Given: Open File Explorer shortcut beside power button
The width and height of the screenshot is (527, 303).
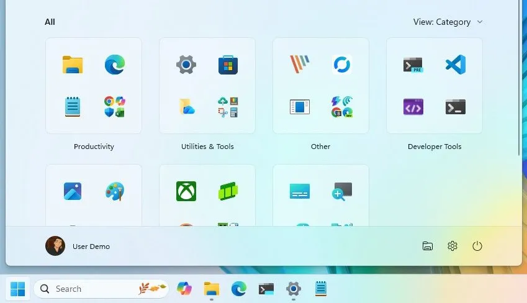Looking at the screenshot, I should [x=428, y=246].
